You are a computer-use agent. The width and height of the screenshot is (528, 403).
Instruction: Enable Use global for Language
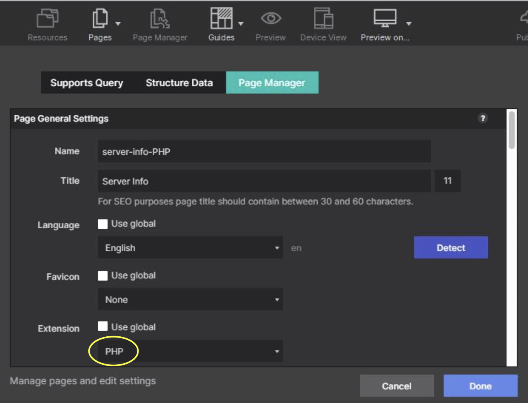click(103, 224)
